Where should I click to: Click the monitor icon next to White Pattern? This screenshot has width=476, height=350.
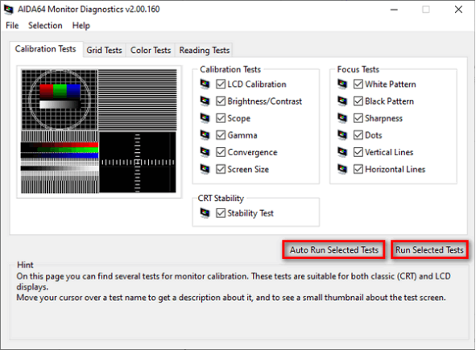point(342,84)
